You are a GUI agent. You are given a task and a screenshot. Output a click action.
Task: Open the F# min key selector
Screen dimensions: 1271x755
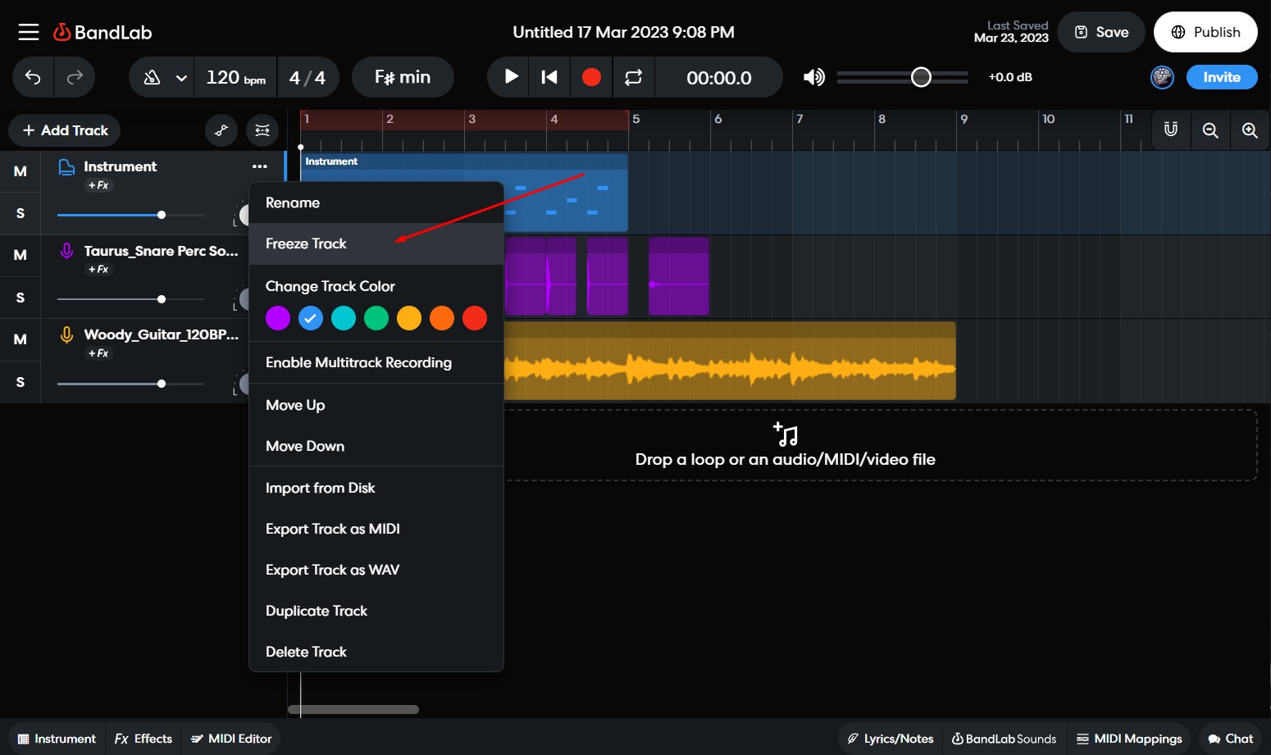[x=403, y=76]
